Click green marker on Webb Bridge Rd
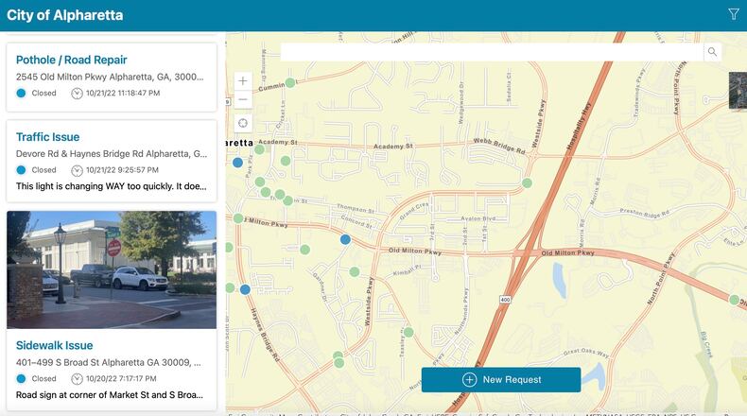Viewport: 747px width, 416px height. tap(527, 183)
